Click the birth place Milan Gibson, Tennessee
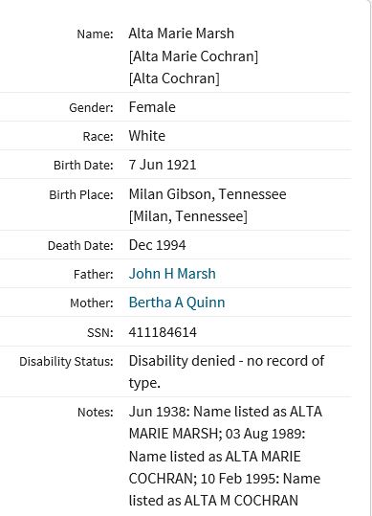Viewport: 372px width, 516px height. tap(208, 194)
